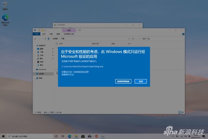
Task: Show hidden system tray icons chevron
Action: 173,136
